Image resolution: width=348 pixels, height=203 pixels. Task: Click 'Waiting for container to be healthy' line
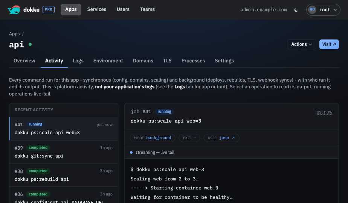[181, 197]
